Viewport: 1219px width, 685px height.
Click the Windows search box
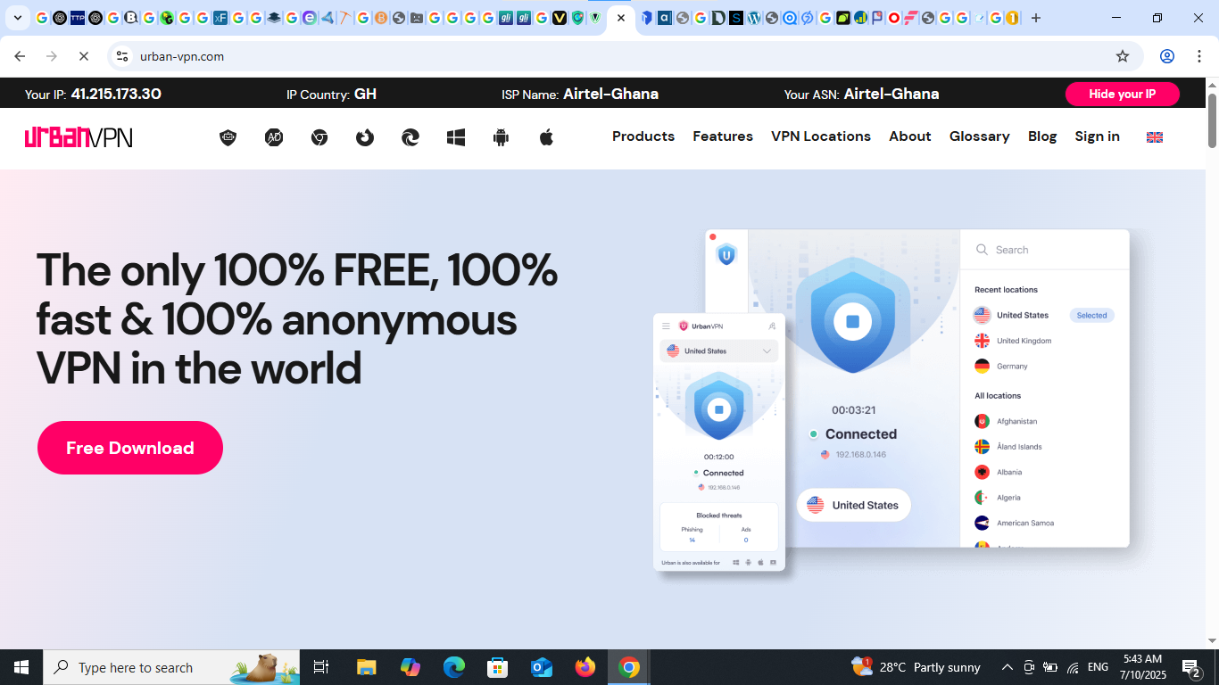point(172,667)
